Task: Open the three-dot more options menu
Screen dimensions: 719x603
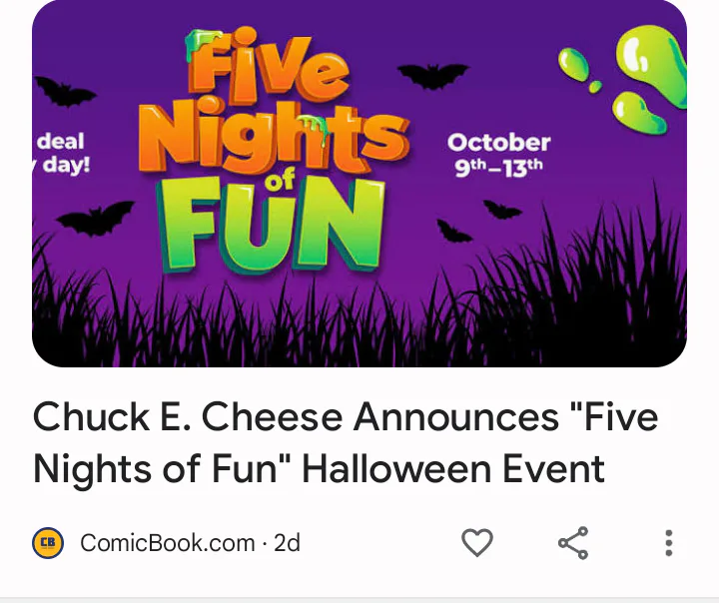Action: point(668,543)
